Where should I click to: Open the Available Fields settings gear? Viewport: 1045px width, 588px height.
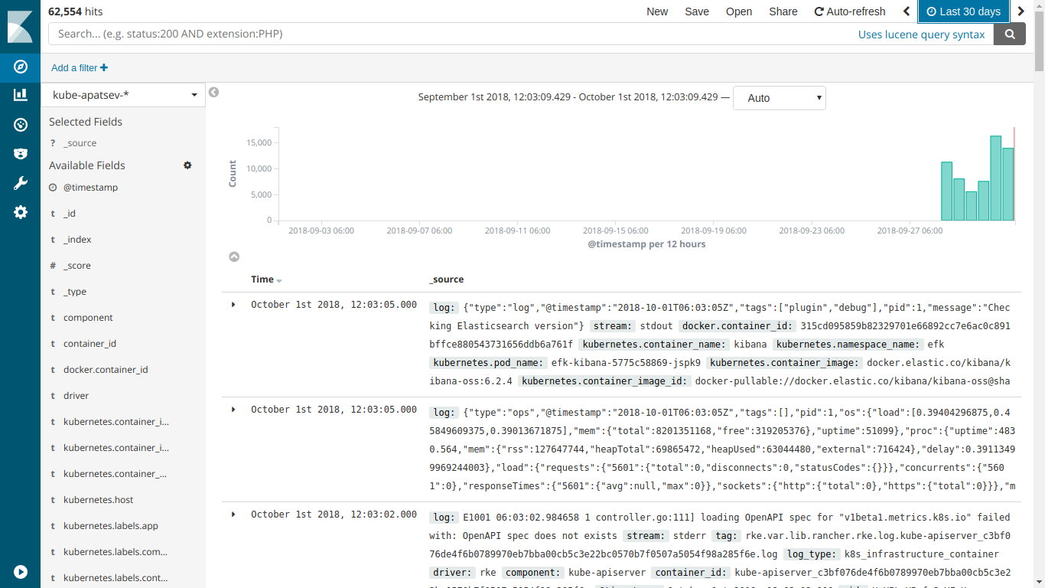pyautogui.click(x=187, y=165)
